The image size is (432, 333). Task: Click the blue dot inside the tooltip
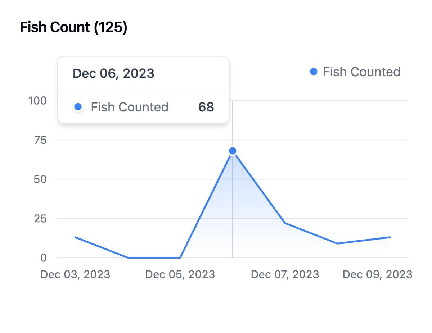coord(78,107)
